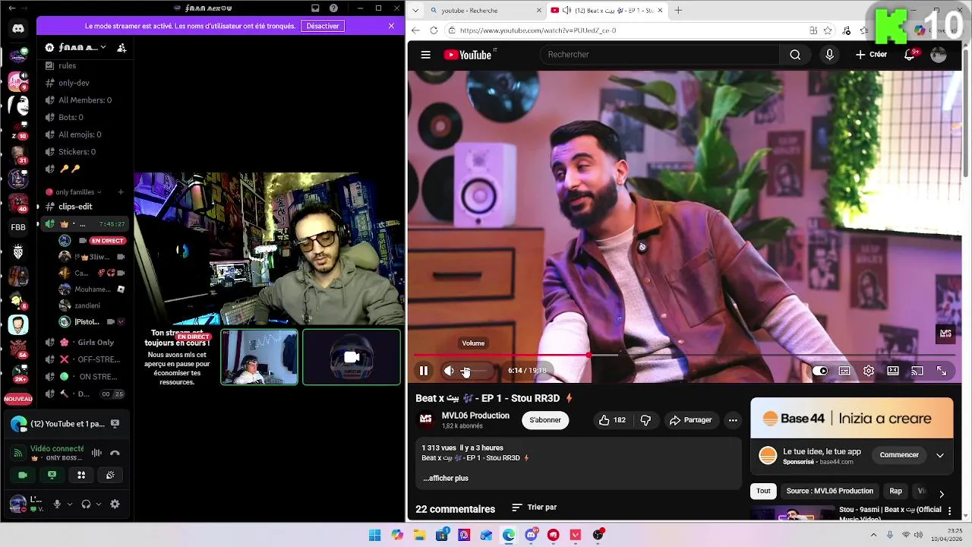
Task: Expand the Base44 ad chevron
Action: pos(940,455)
